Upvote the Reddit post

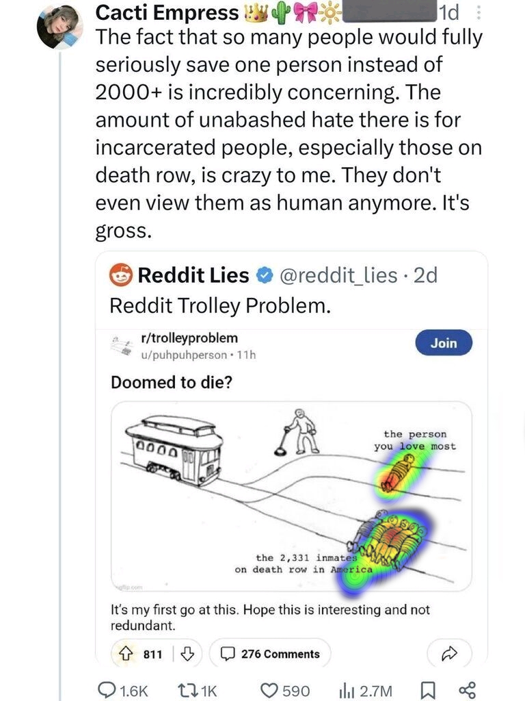(125, 654)
